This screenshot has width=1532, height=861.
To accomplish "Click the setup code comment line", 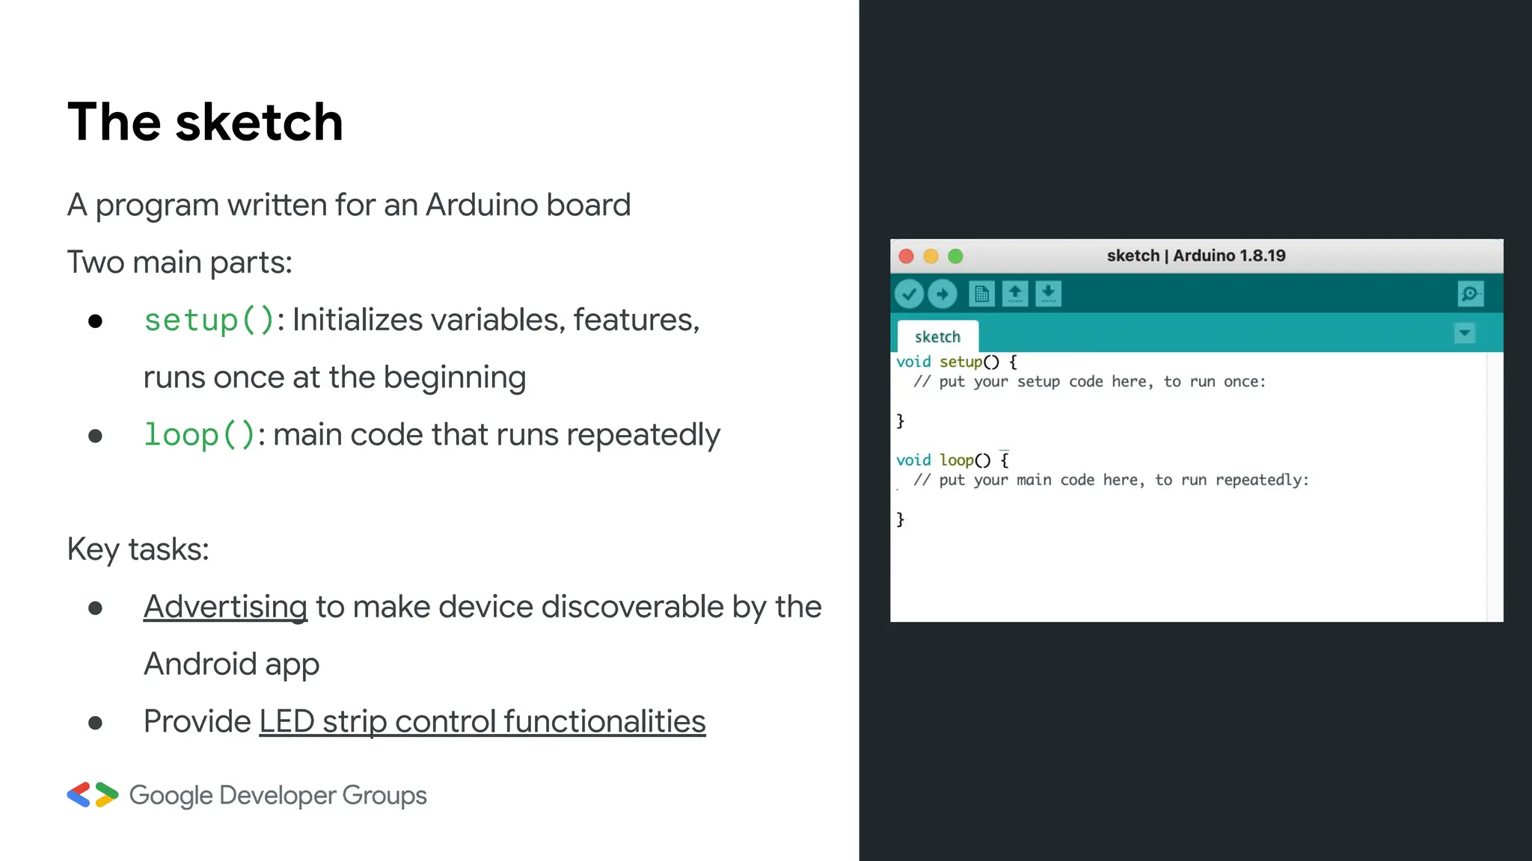I will point(1089,382).
